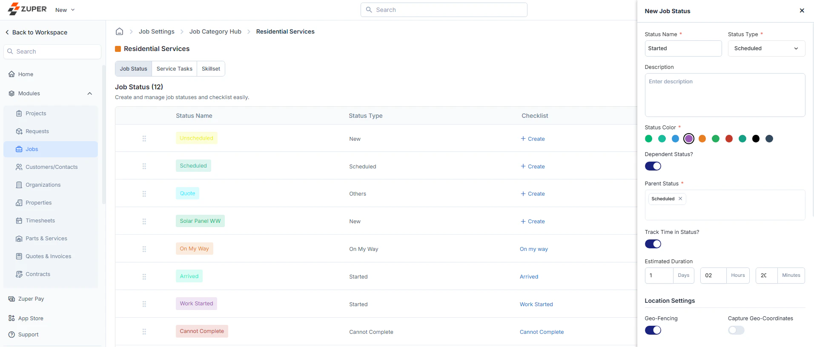The image size is (814, 347).
Task: Create checklist for Solar Panel WW
Action: 533,222
